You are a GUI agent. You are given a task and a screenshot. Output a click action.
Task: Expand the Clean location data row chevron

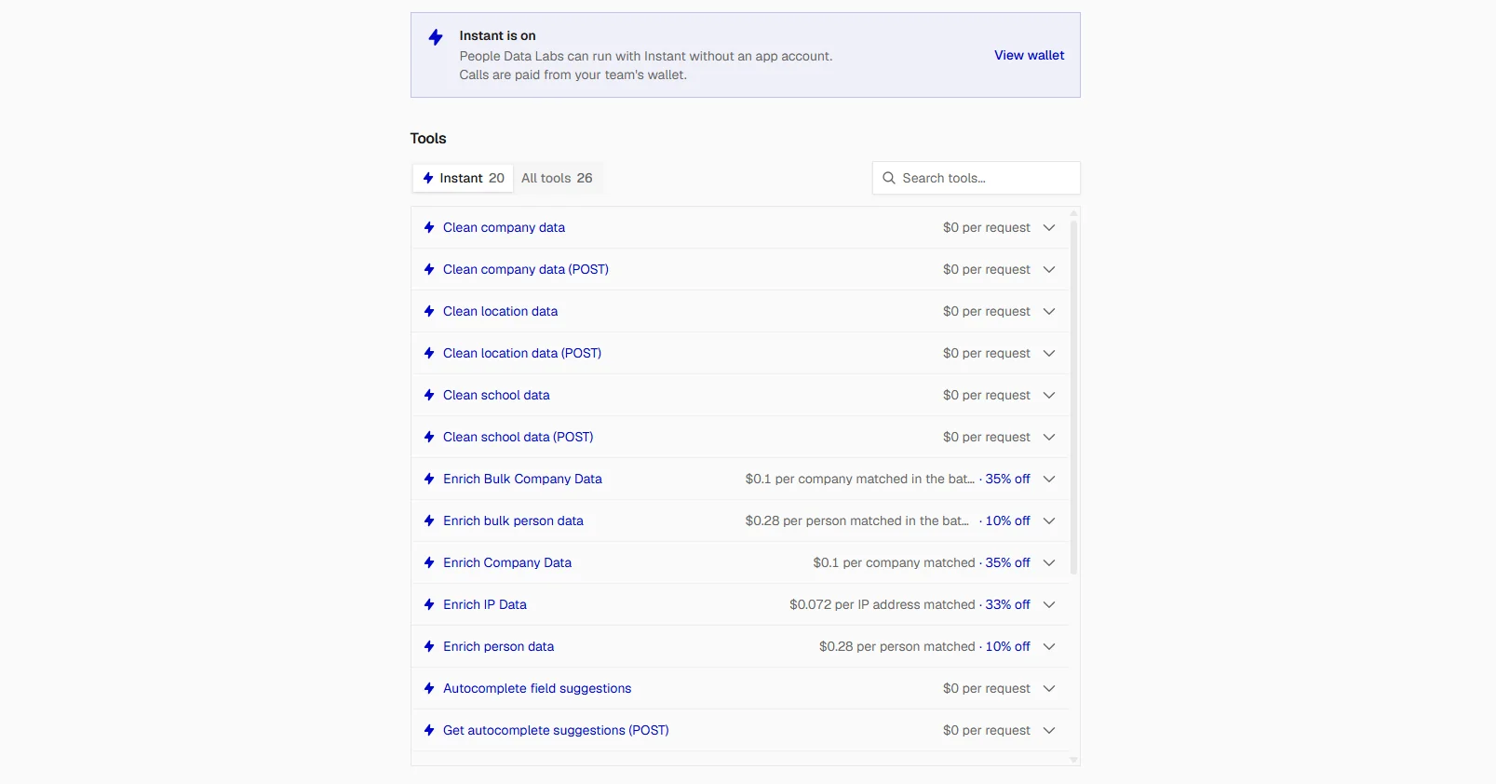point(1049,311)
